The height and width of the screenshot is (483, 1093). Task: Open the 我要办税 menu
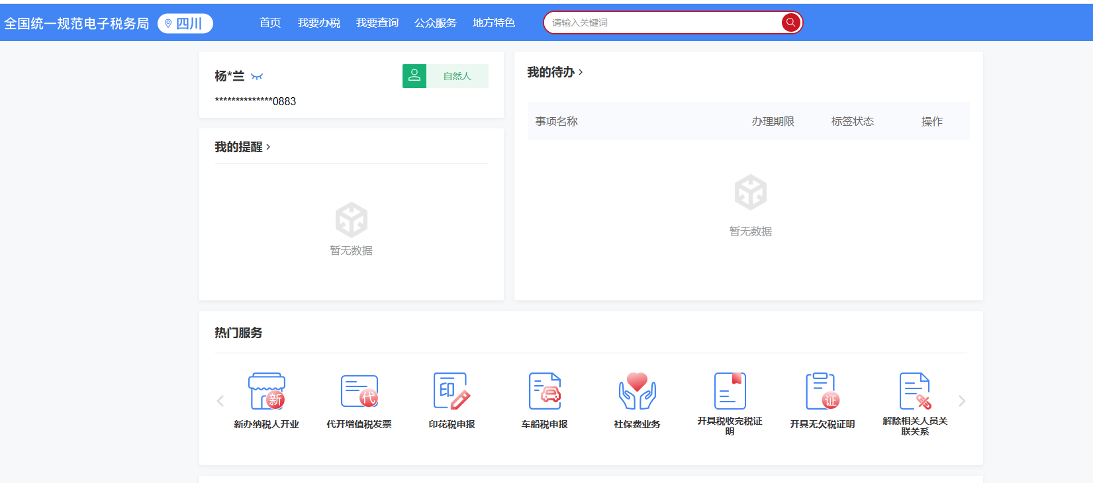pos(319,22)
